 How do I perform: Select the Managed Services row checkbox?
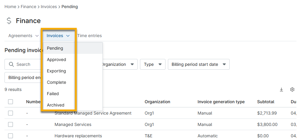click(x=10, y=124)
